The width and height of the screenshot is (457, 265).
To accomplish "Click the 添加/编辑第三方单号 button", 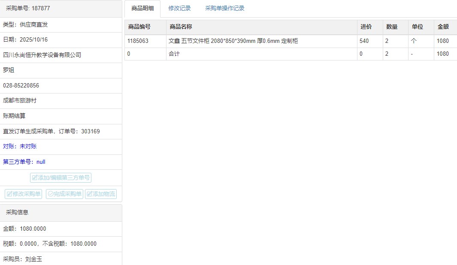I will (61, 178).
